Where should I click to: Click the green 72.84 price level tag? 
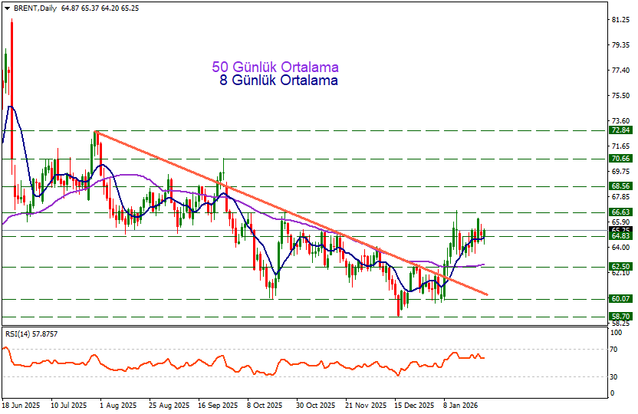coord(620,131)
